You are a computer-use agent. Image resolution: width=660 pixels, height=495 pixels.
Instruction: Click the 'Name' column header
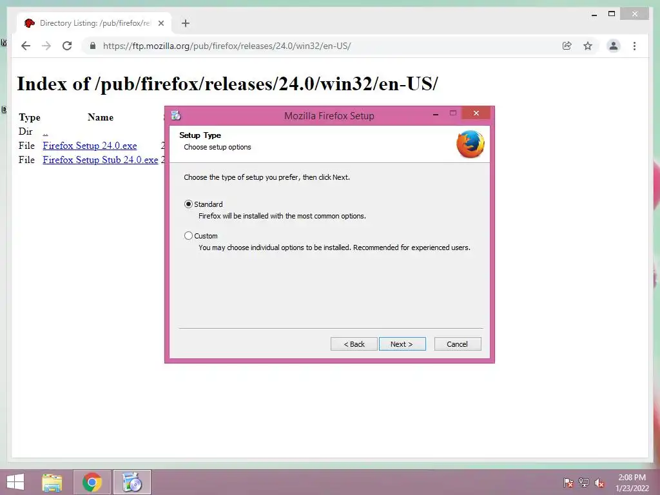[x=100, y=117]
